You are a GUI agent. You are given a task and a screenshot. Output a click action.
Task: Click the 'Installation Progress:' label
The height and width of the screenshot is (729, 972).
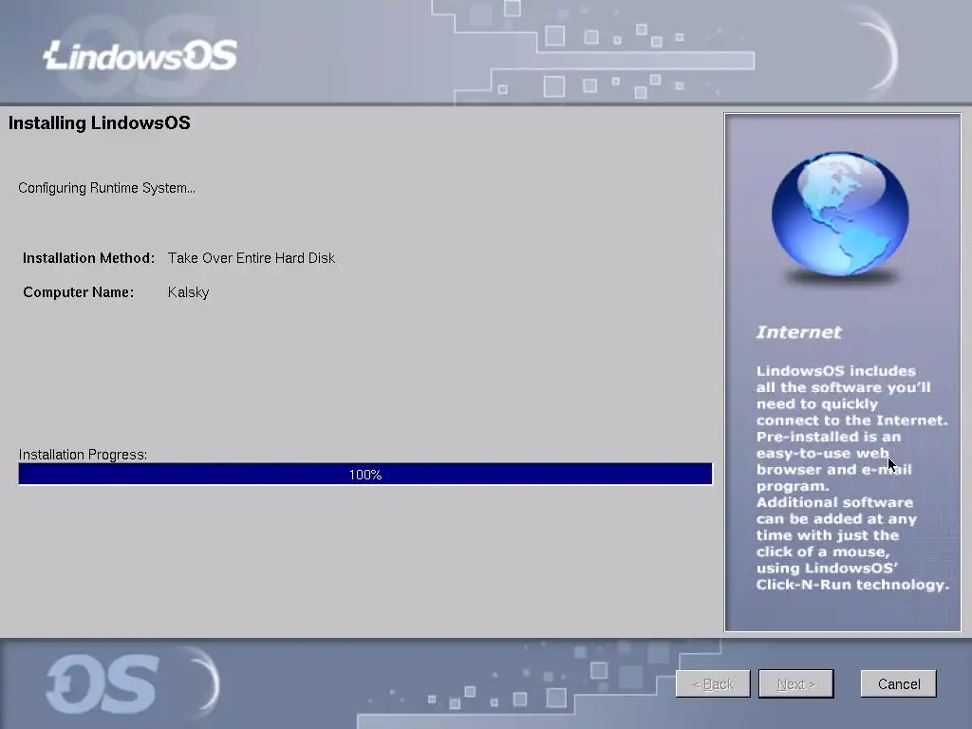point(84,455)
